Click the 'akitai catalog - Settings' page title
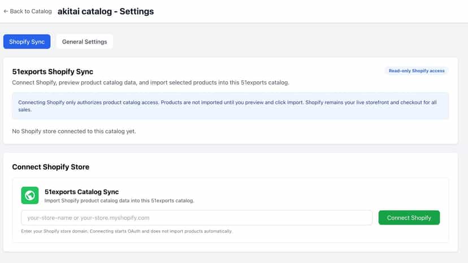This screenshot has width=468, height=263. click(x=106, y=11)
